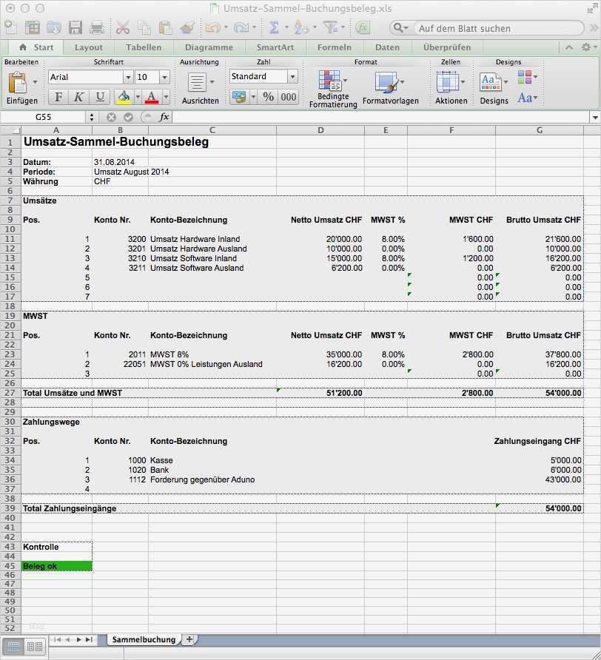Cut selection with the scissors icon
601x660 pixels.
[123, 28]
